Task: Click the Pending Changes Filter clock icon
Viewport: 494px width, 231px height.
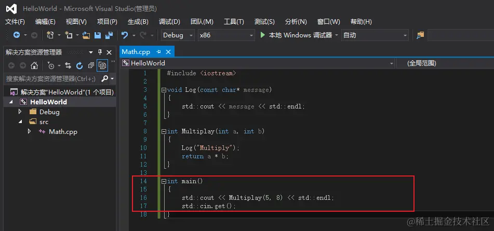Action: coord(50,65)
